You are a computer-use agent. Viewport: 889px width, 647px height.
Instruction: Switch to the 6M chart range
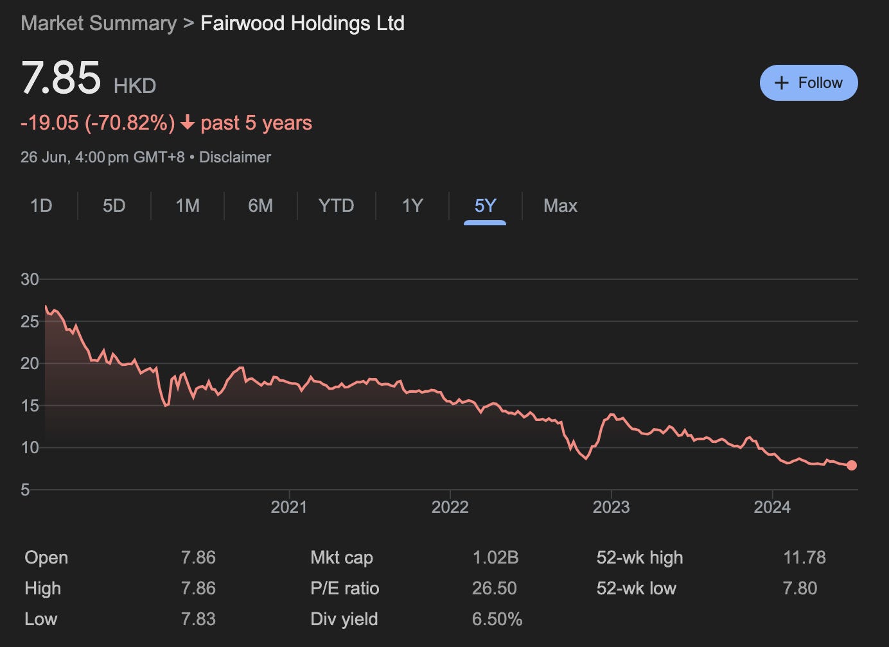coord(260,205)
